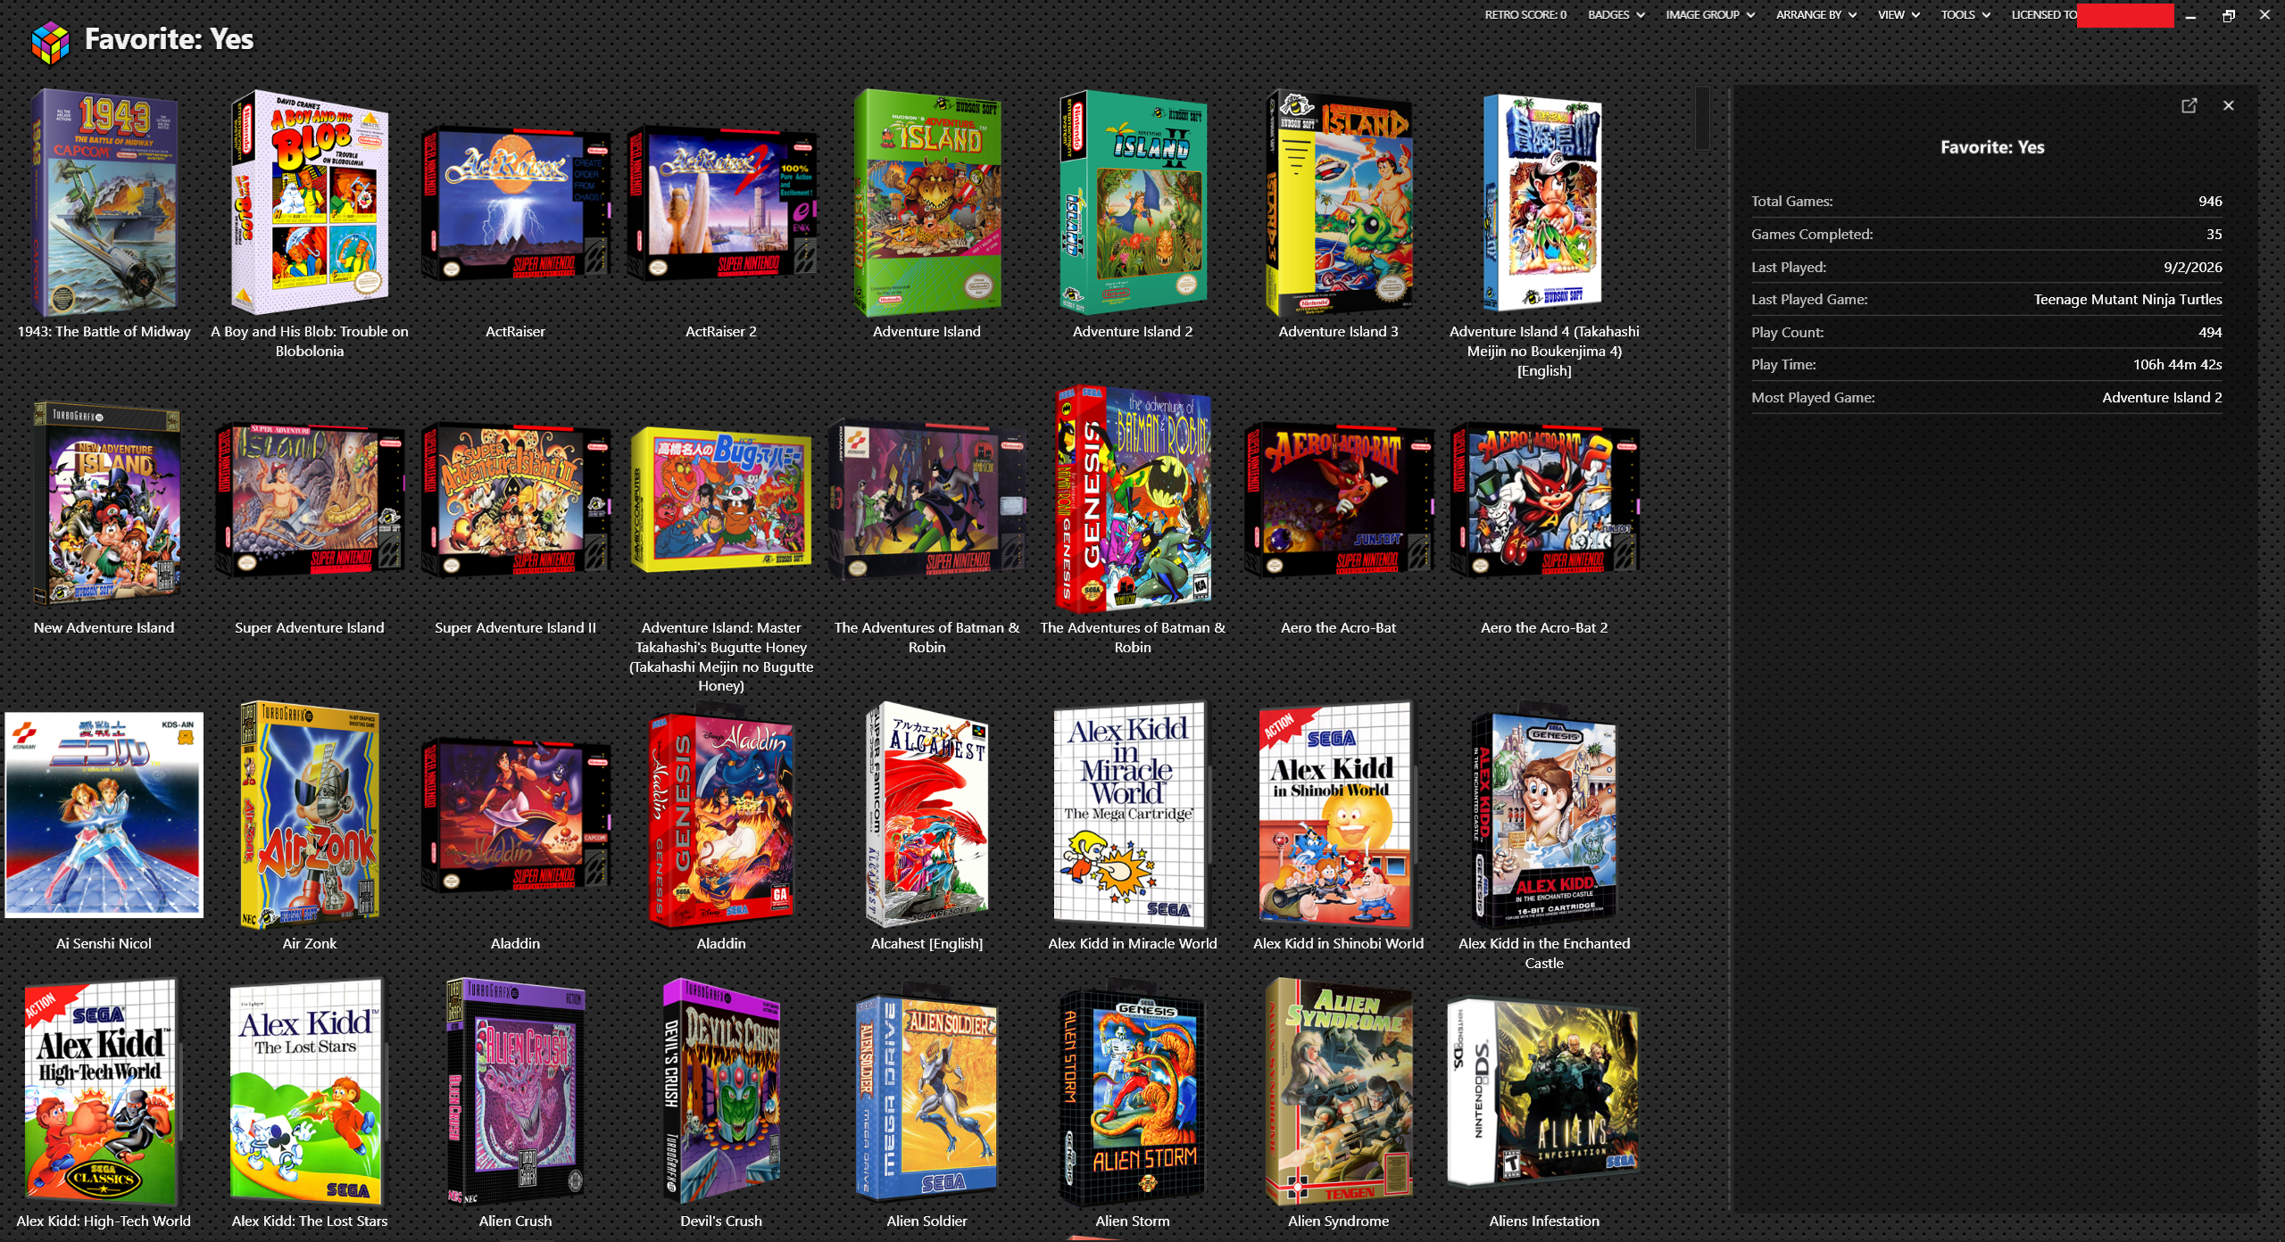Viewport: 2285px width, 1242px height.
Task: Expand the Image Group dropdown
Action: (x=1710, y=14)
